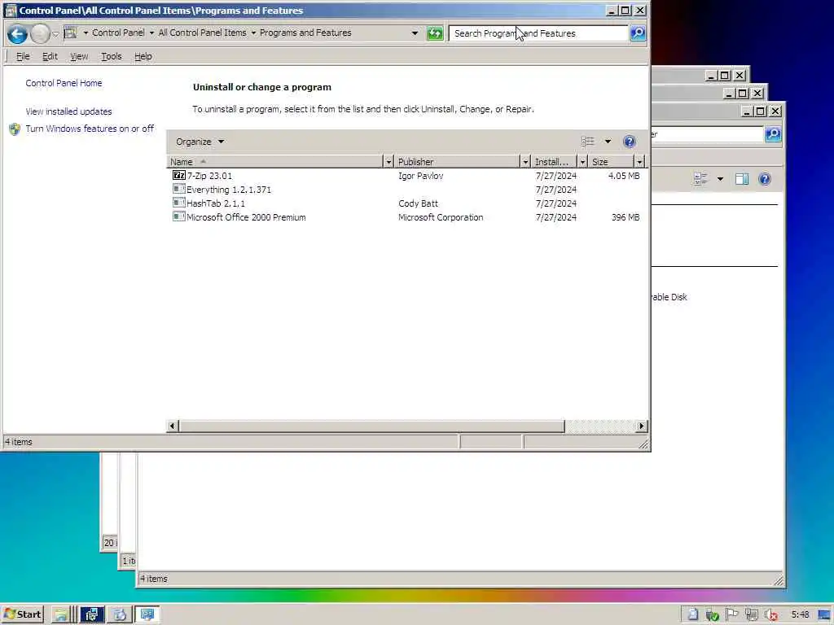This screenshot has height=625, width=834.
Task: Open the Publisher column filter dropdown
Action: 525,162
